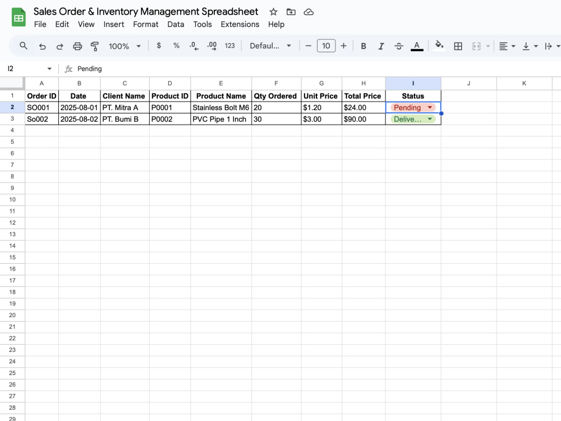Open the Edit menu
This screenshot has width=561, height=421.
62,24
